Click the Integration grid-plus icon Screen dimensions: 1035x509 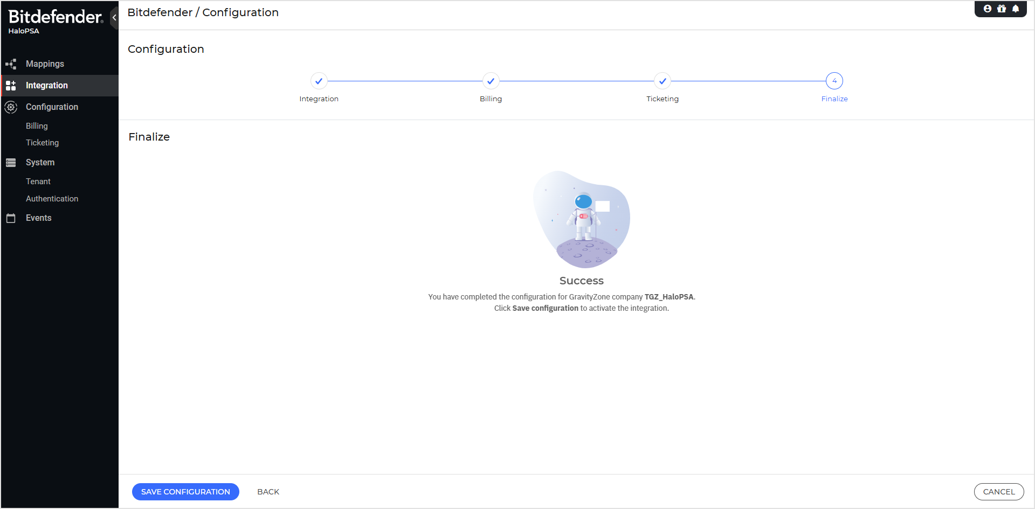pyautogui.click(x=11, y=86)
